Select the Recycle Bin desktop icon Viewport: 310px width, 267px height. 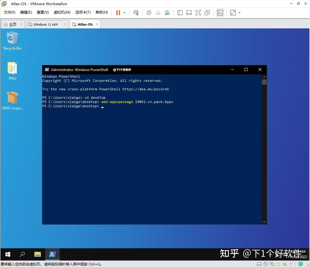tap(12, 41)
